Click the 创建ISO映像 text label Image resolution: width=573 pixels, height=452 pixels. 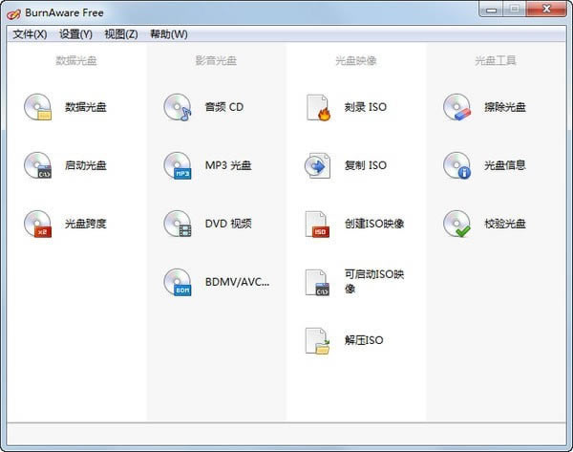click(374, 224)
